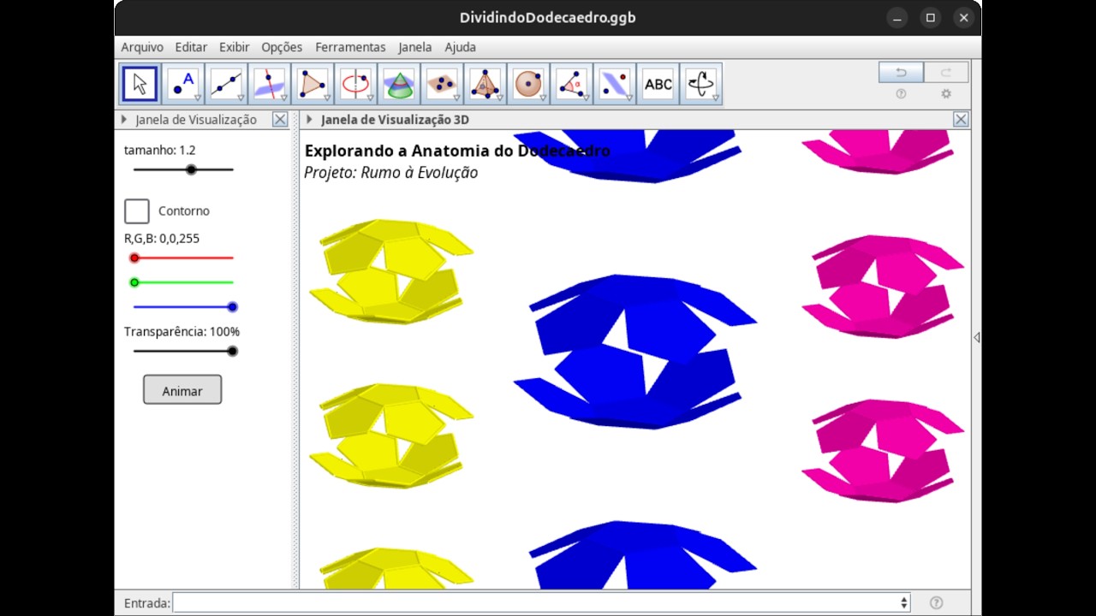
Task: Click the green color slider handle
Action: (x=134, y=282)
